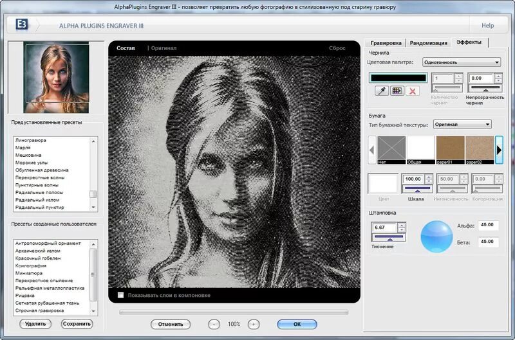
Task: Pick ink color with eyedropper tool
Action: point(382,91)
